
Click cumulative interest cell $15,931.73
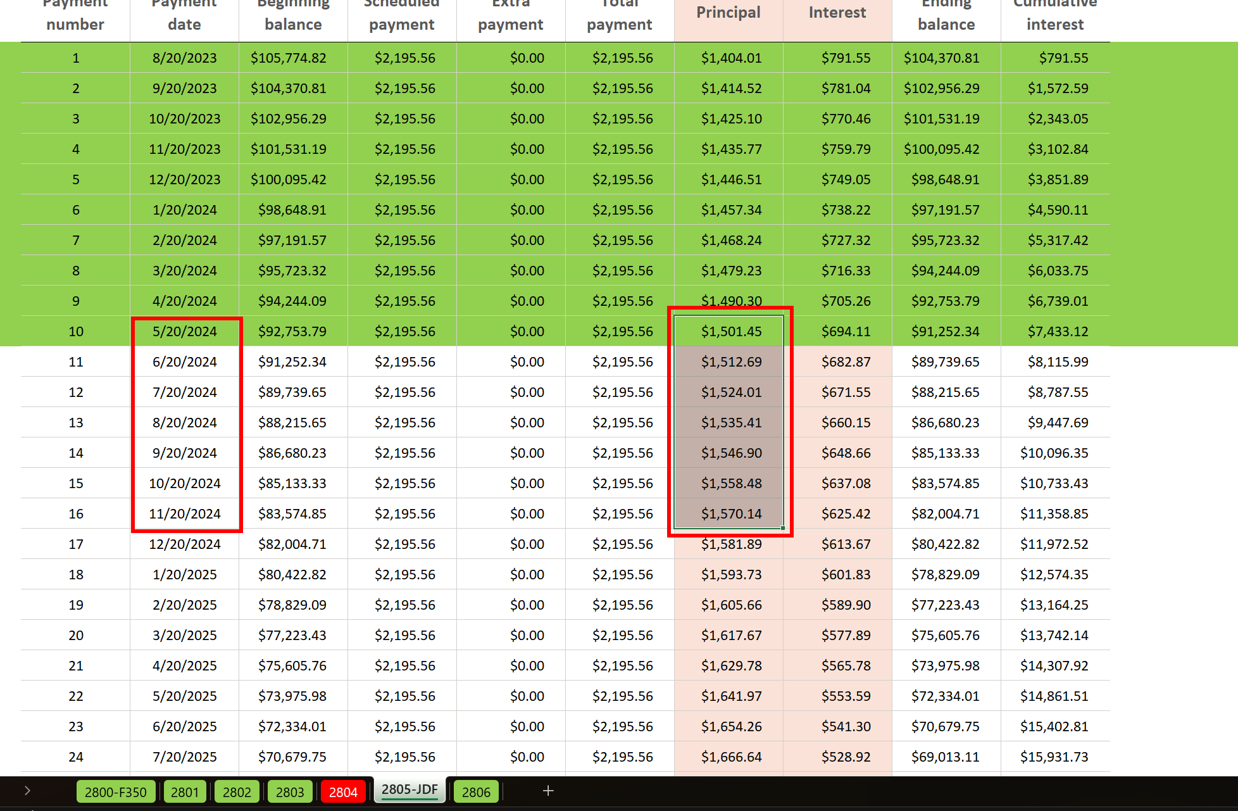coord(1054,757)
